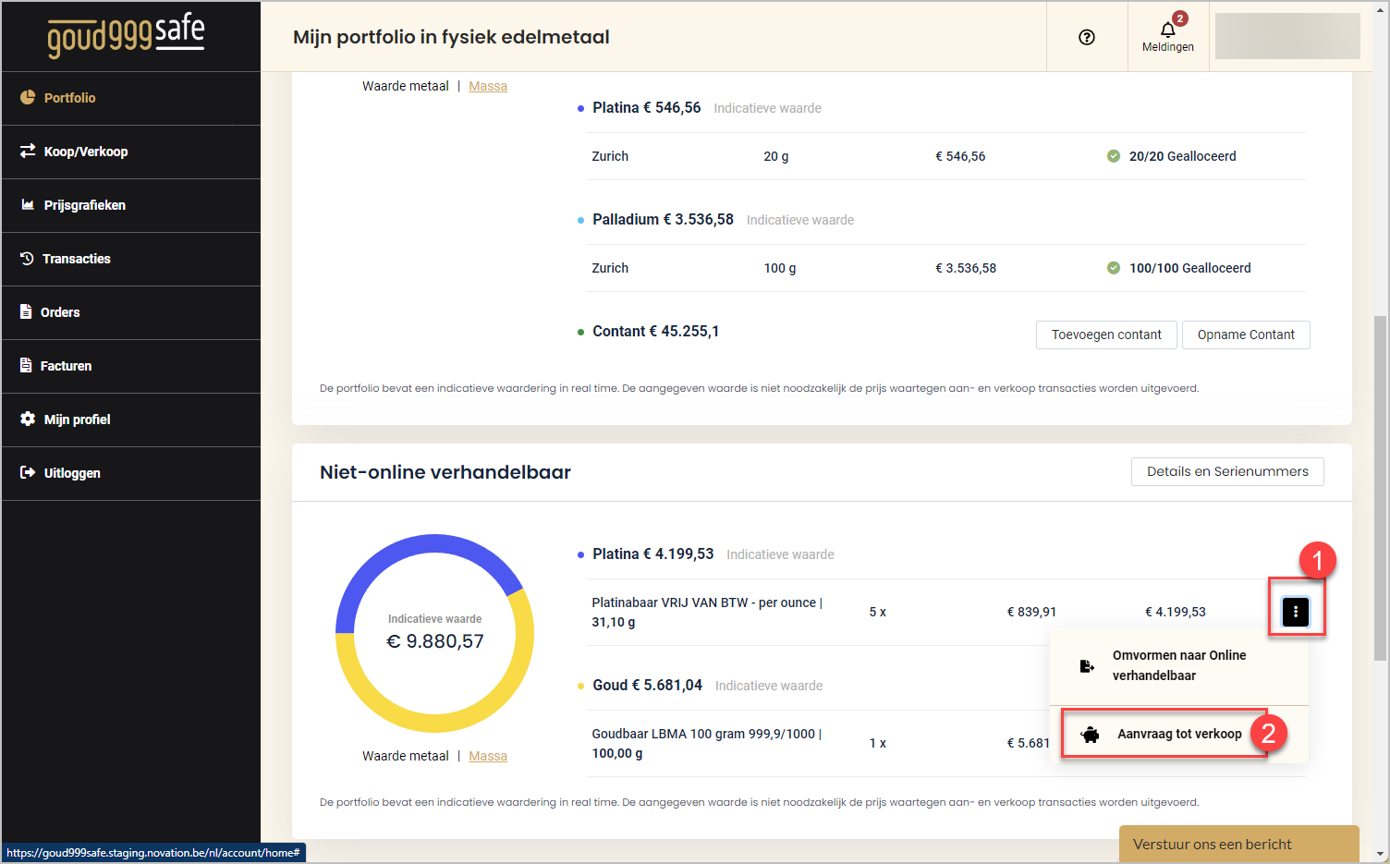The image size is (1390, 864).
Task: Click the Facturen document icon
Action: [26, 365]
